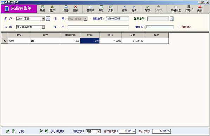Go to previous order with 前单
This screenshot has width=210, height=136.
[125, 8]
